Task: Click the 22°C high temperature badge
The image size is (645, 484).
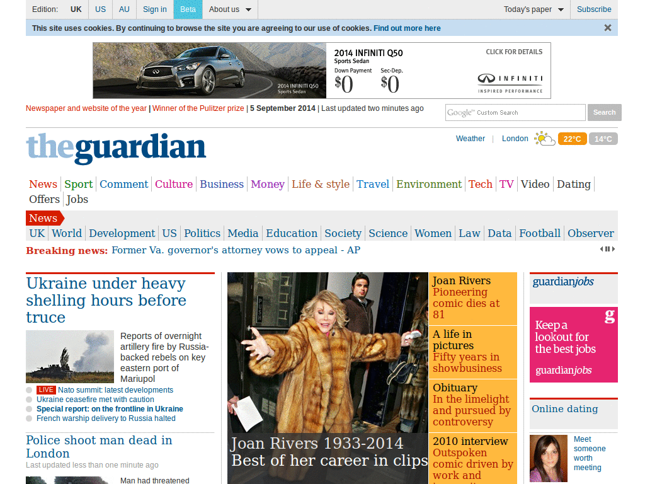Action: point(572,139)
